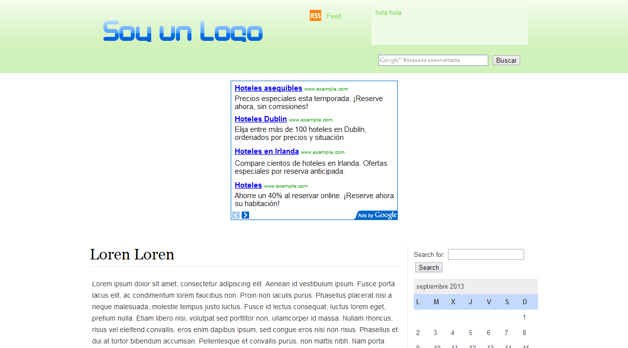
Task: Open the Hoteles ad link above the 40% offer
Action: pos(248,185)
